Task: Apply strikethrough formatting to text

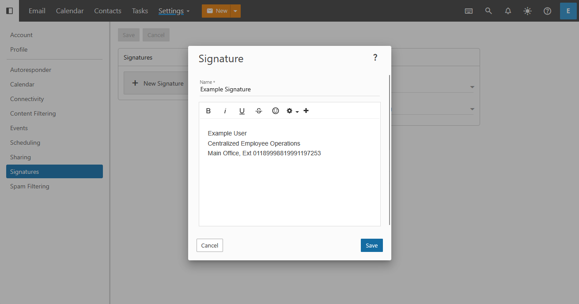Action: point(259,111)
